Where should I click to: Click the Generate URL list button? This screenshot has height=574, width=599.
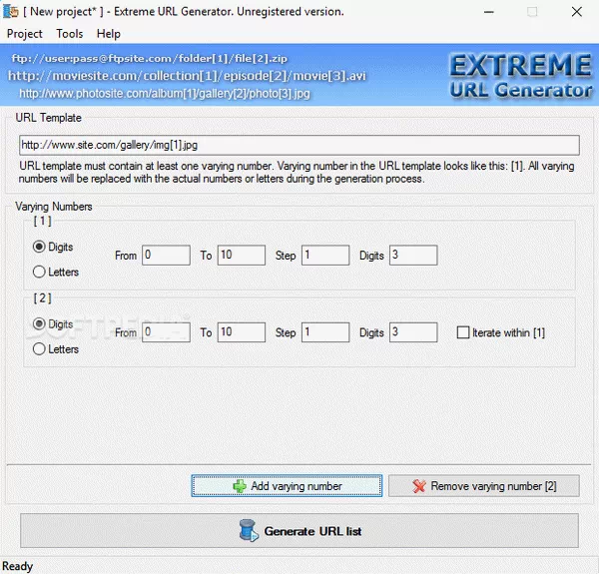(299, 531)
